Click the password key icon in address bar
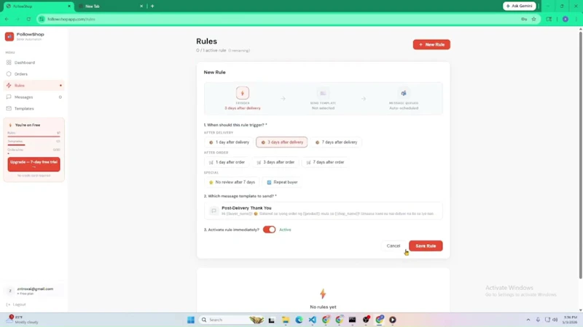 (x=524, y=20)
